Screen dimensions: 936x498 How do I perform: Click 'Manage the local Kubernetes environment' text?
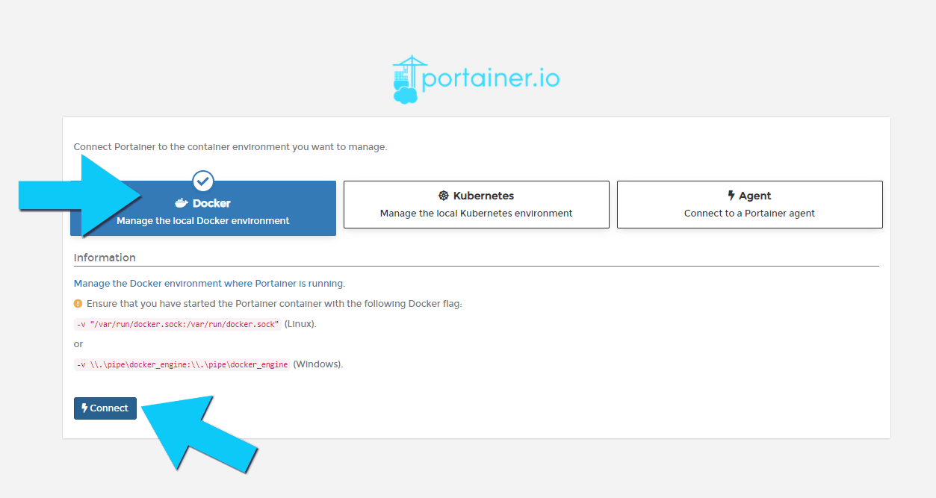point(476,214)
